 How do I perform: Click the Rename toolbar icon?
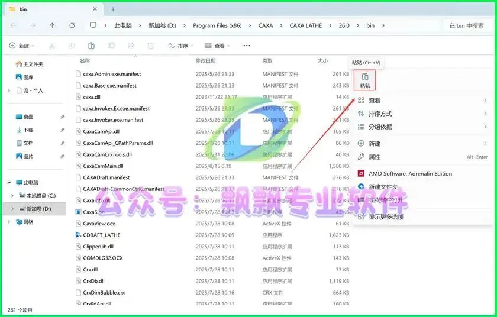[x=111, y=46]
